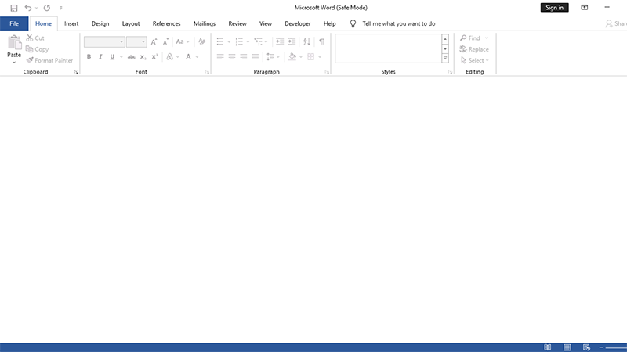Click the Save icon in Quick Access Toolbar
This screenshot has height=352, width=627.
point(14,8)
